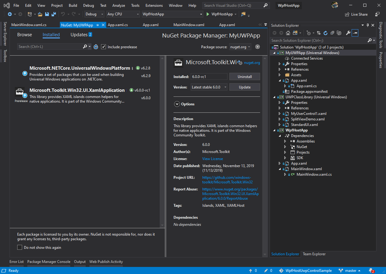Open the View License link

[x=212, y=159]
